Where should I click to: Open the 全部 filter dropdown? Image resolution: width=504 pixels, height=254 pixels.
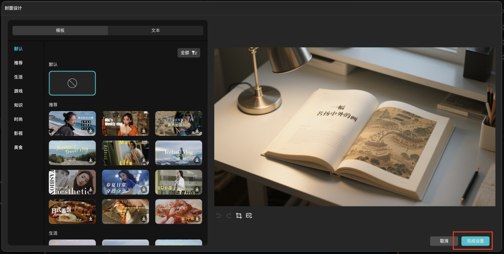(x=189, y=53)
